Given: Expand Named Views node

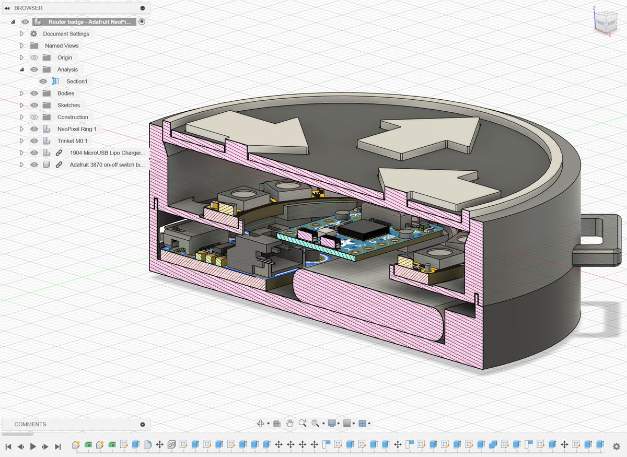Looking at the screenshot, I should click(x=22, y=45).
